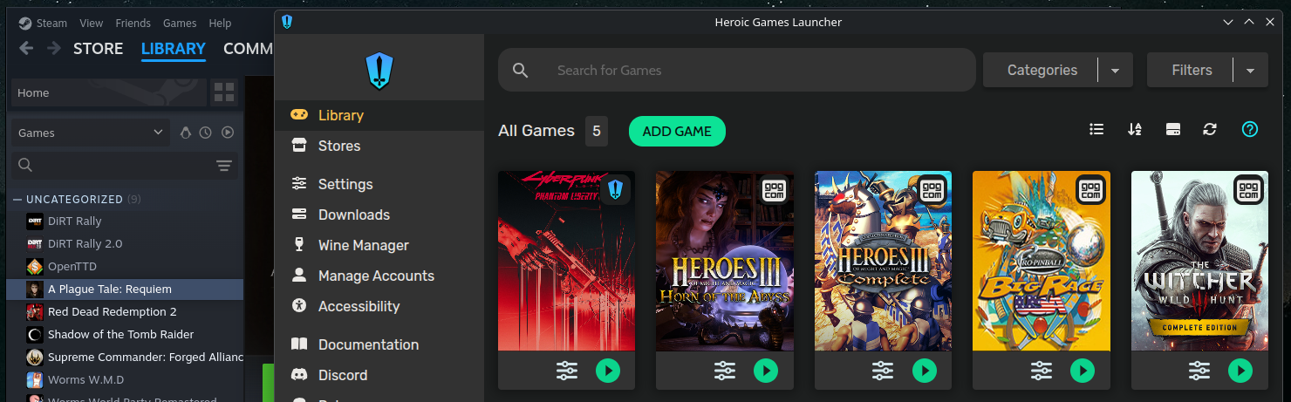The height and width of the screenshot is (402, 1291).
Task: Open settings sliders for Heroes III Complete
Action: tap(884, 371)
